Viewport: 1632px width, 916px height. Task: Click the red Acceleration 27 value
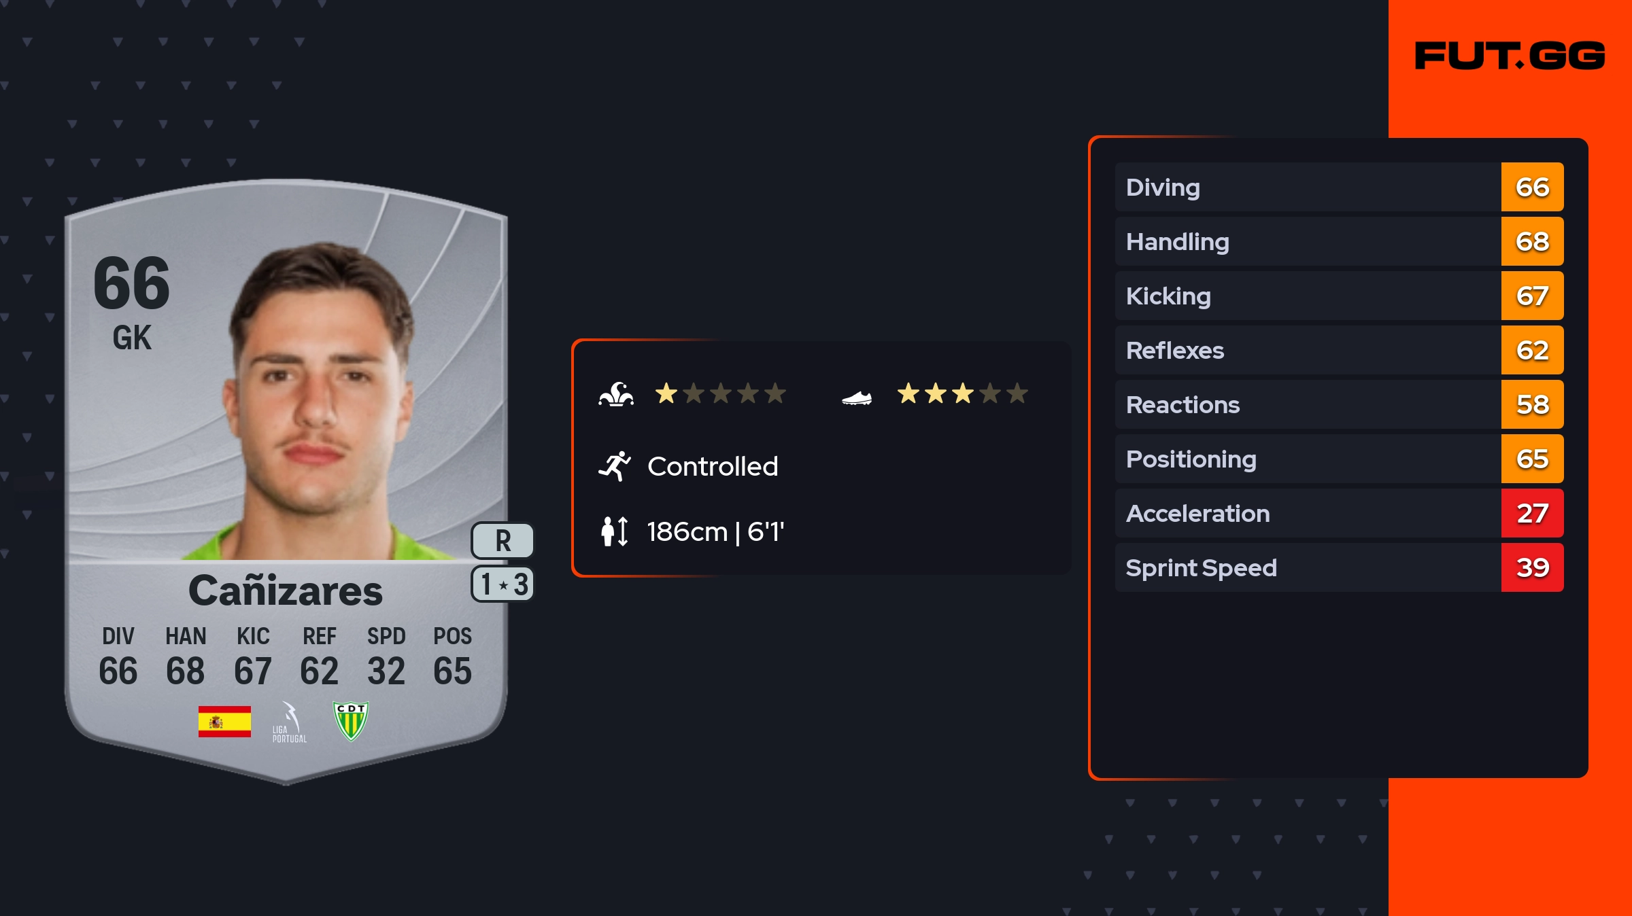1532,513
